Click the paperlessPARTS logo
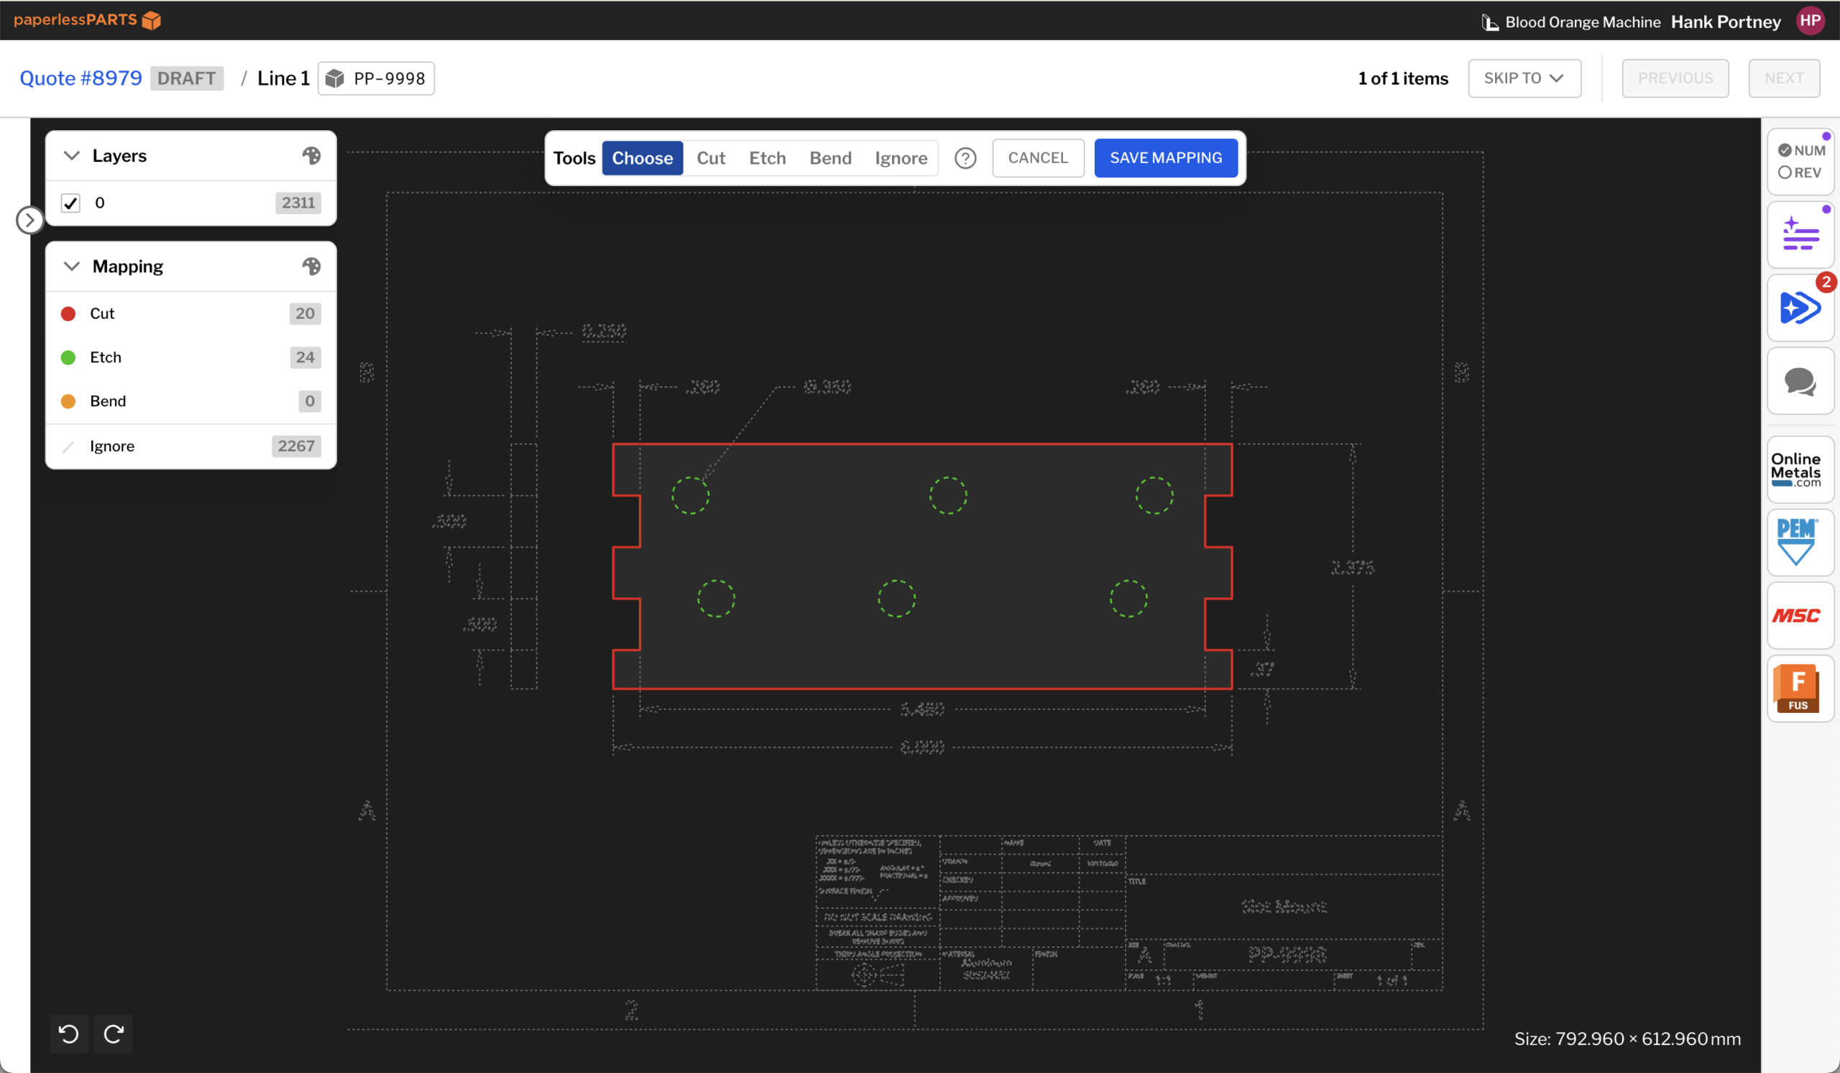Viewport: 1840px width, 1073px height. (x=88, y=19)
